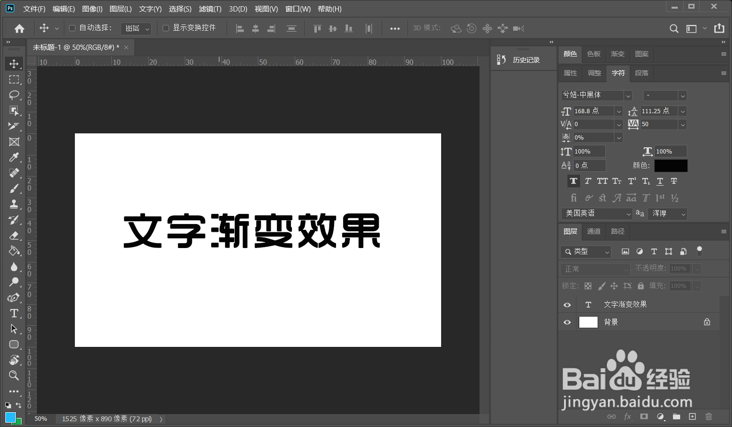This screenshot has height=427, width=732.
Task: Switch to the 色板 tab
Action: tap(594, 54)
